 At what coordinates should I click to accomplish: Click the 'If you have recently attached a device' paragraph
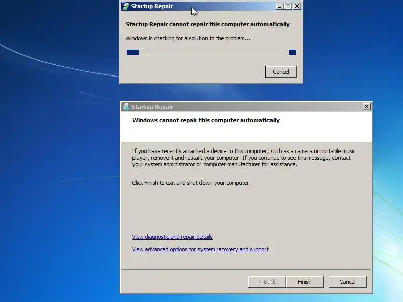[244, 158]
